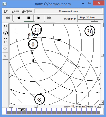Select the large circle node tool

[x=5, y=48]
